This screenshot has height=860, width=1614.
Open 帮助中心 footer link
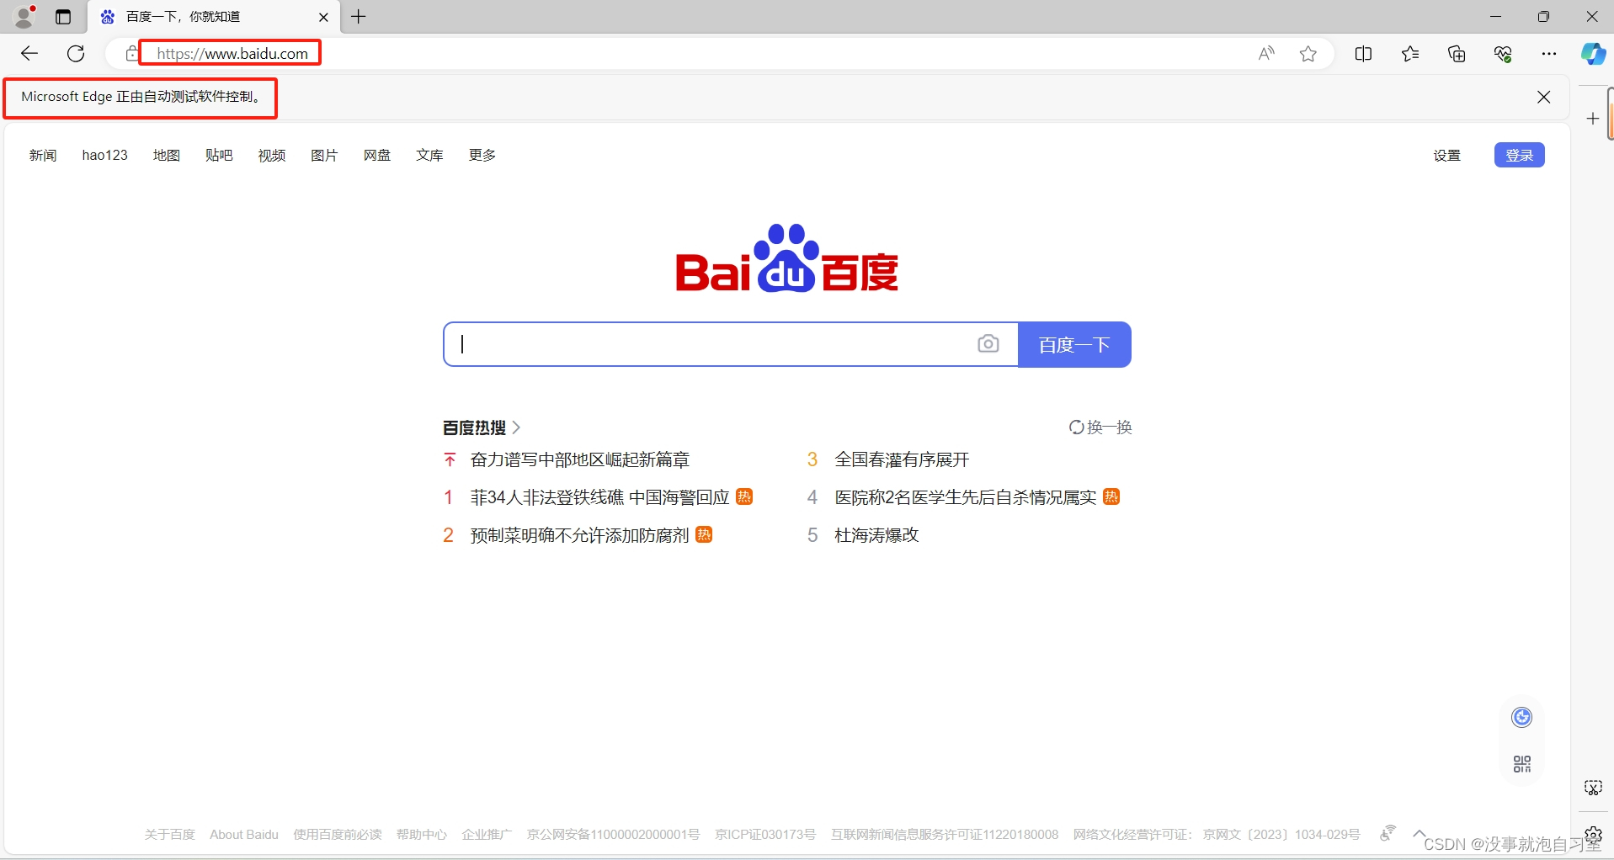(422, 835)
